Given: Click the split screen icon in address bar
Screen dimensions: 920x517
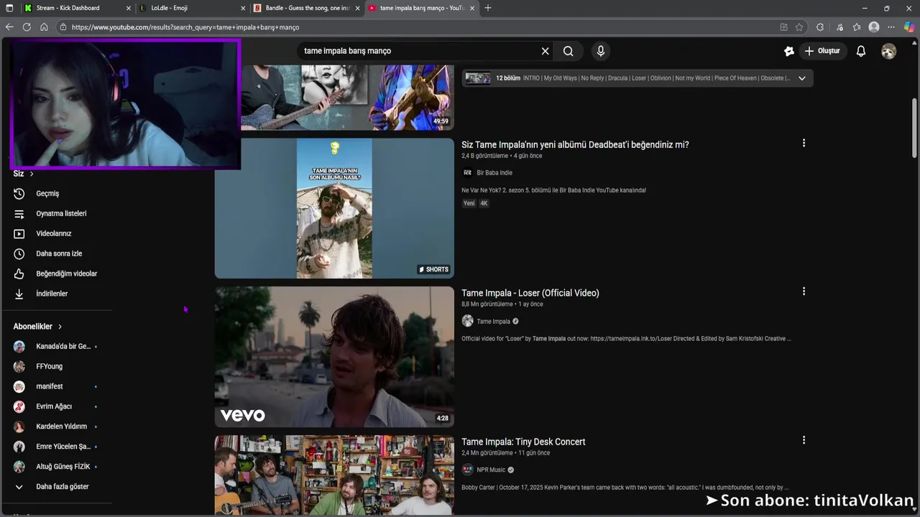Looking at the screenshot, I should coord(783,27).
